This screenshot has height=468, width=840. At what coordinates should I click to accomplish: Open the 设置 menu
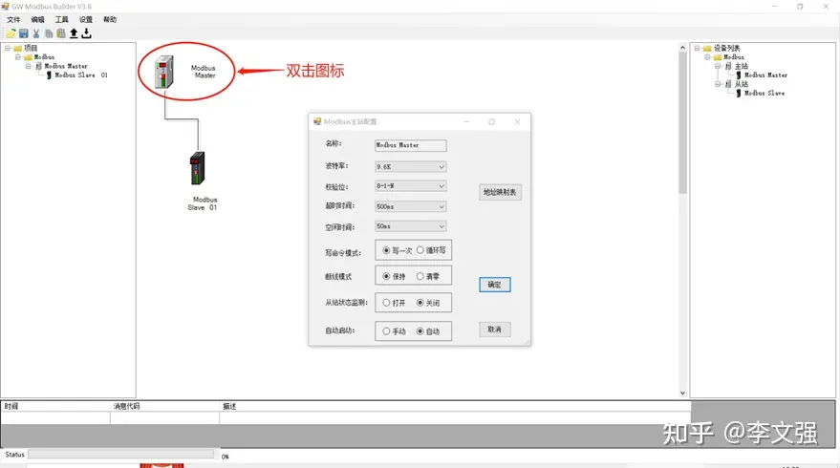pyautogui.click(x=86, y=20)
